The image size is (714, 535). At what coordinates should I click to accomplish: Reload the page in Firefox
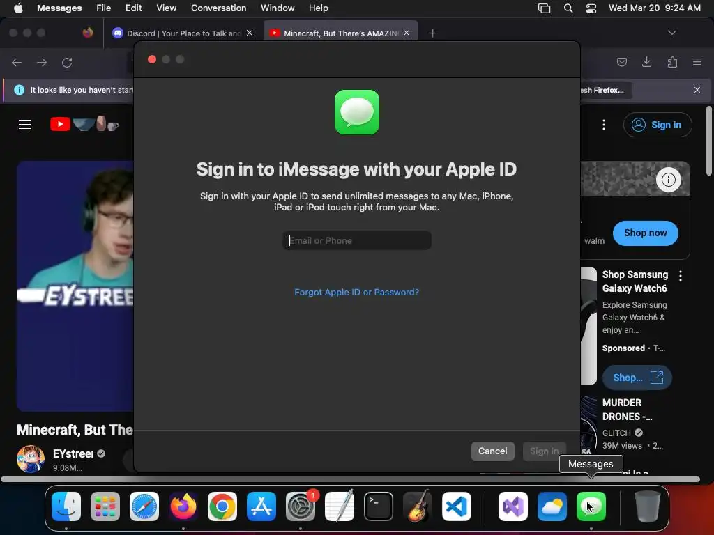(67, 62)
